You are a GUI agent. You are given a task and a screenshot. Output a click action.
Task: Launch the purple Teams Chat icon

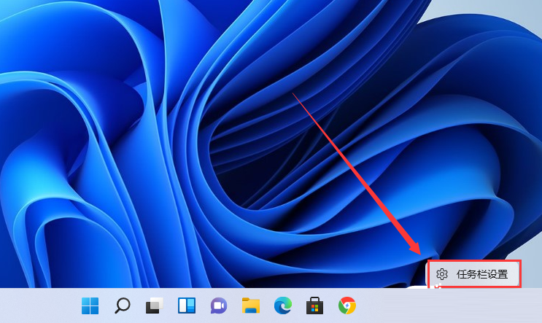point(218,306)
